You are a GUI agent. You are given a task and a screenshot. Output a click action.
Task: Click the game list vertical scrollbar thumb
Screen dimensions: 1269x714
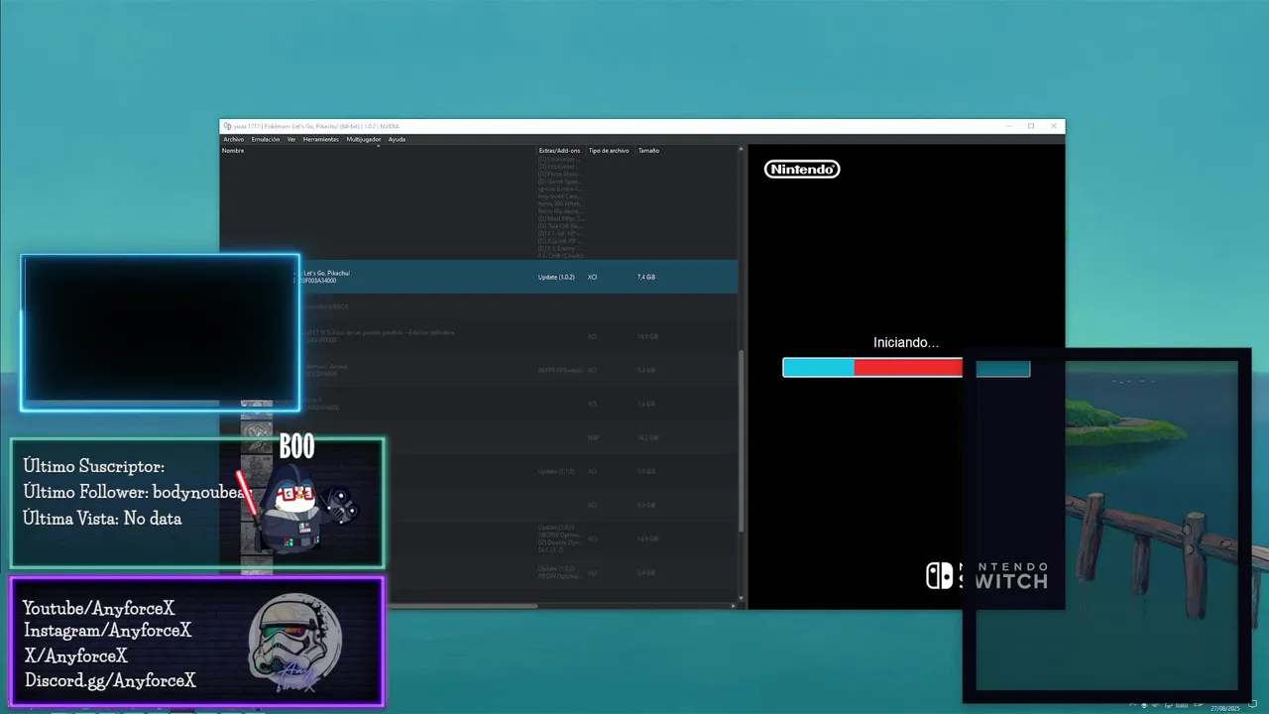coord(742,439)
